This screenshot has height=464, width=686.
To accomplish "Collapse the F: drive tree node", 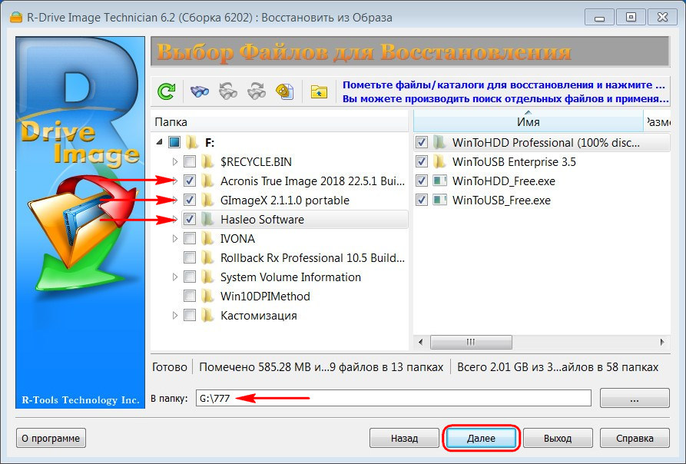I will (159, 141).
